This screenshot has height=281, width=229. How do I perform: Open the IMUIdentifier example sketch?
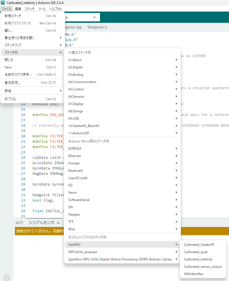[x=194, y=274]
